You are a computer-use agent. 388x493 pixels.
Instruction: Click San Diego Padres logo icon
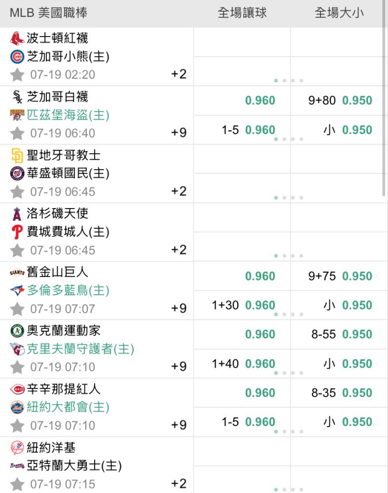pos(17,155)
